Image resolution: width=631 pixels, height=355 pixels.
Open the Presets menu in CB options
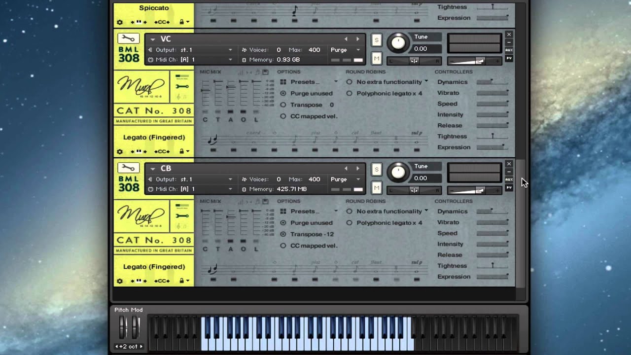(x=309, y=211)
